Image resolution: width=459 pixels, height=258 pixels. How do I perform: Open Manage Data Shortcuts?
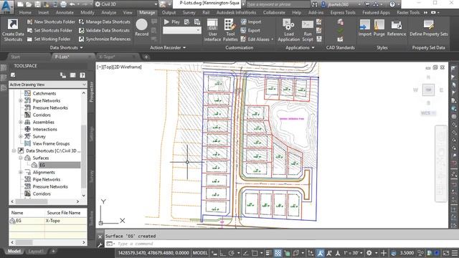(x=105, y=22)
